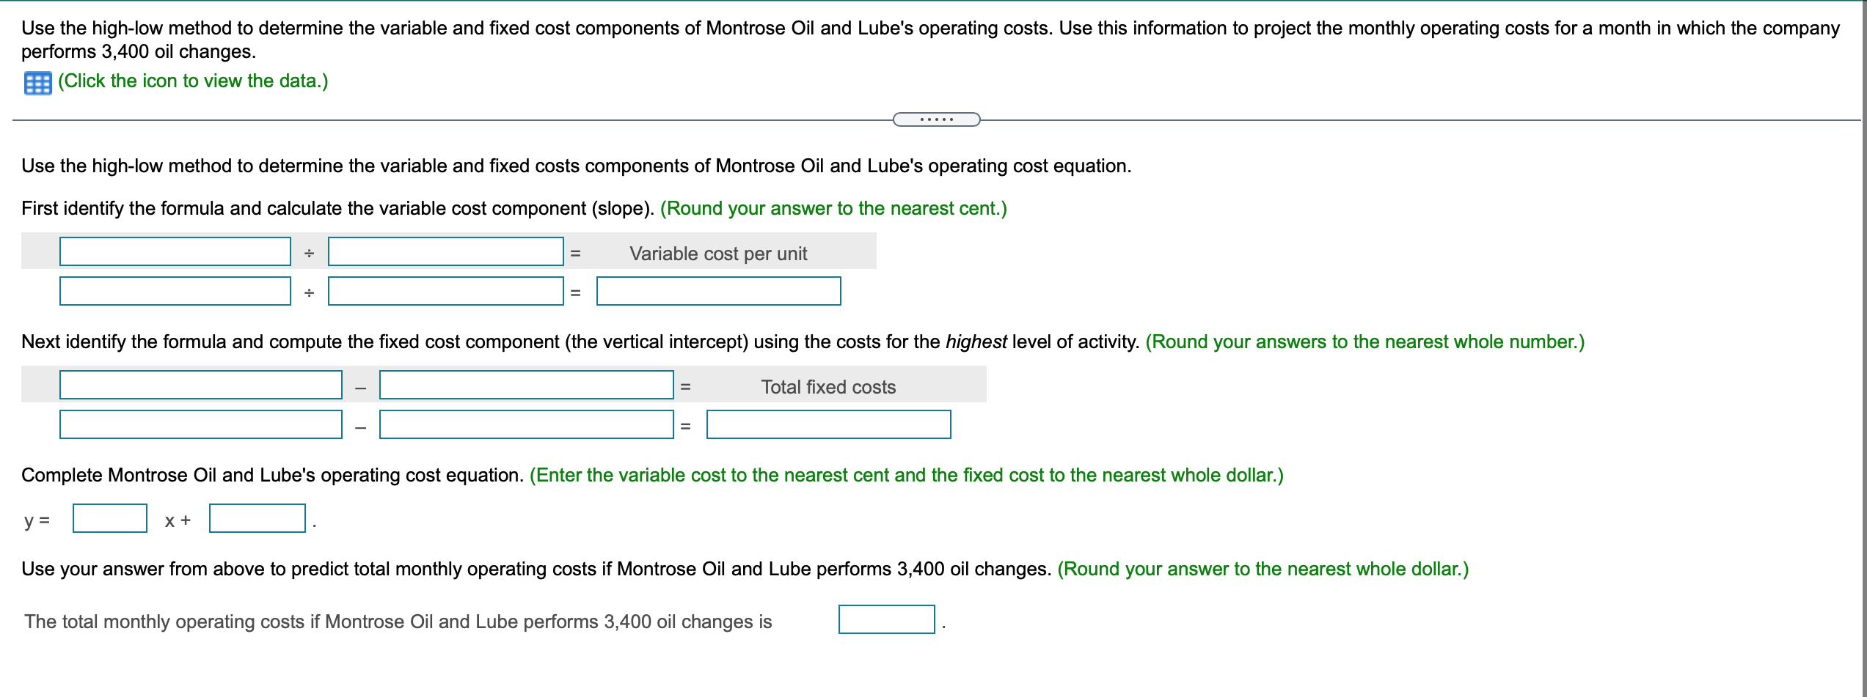This screenshot has height=697, width=1867.
Task: Open the dotted pill expander on the divider
Action: tap(937, 119)
